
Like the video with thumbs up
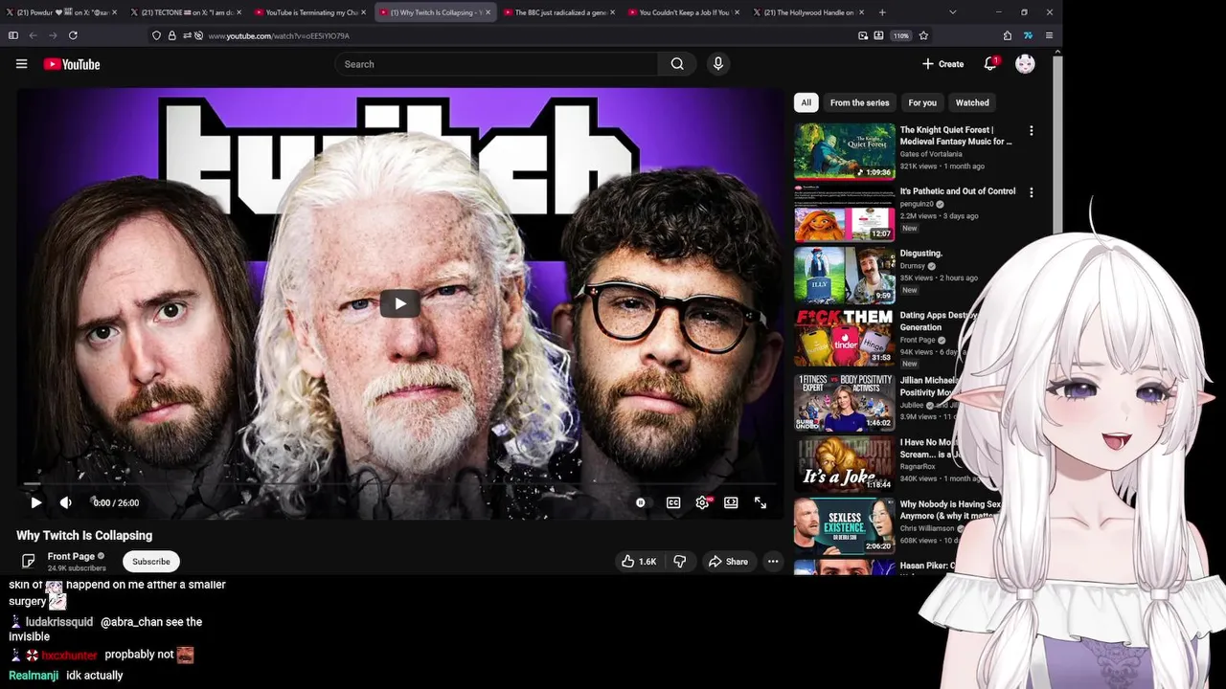tap(638, 562)
